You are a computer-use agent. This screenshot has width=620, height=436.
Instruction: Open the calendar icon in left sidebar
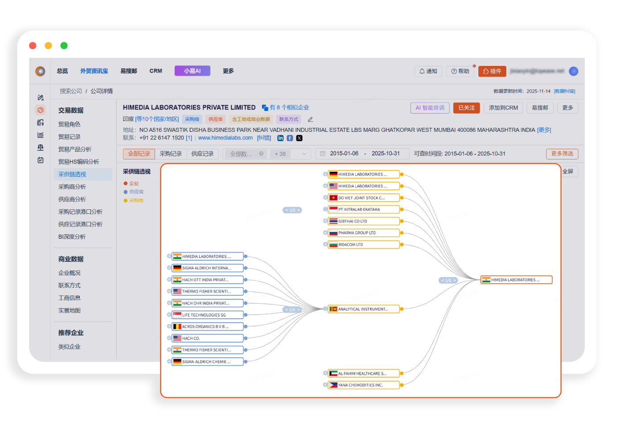click(x=41, y=160)
